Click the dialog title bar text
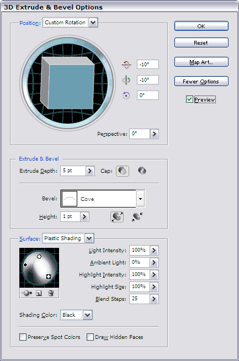 53,7
